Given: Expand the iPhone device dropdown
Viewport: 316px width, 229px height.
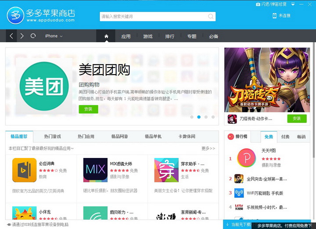Looking at the screenshot, I should pyautogui.click(x=54, y=36).
